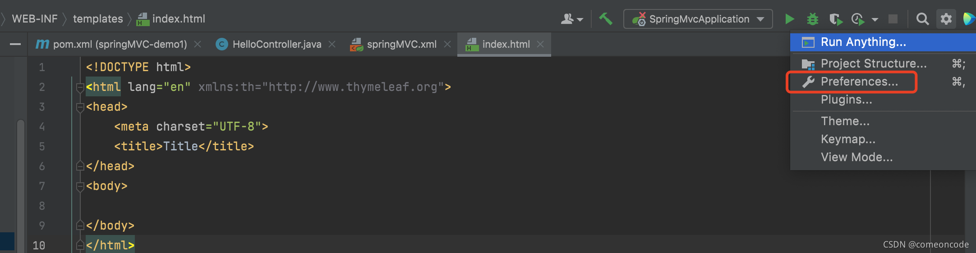Run SpringMvcApplication with the green play icon
The height and width of the screenshot is (253, 976).
click(790, 19)
